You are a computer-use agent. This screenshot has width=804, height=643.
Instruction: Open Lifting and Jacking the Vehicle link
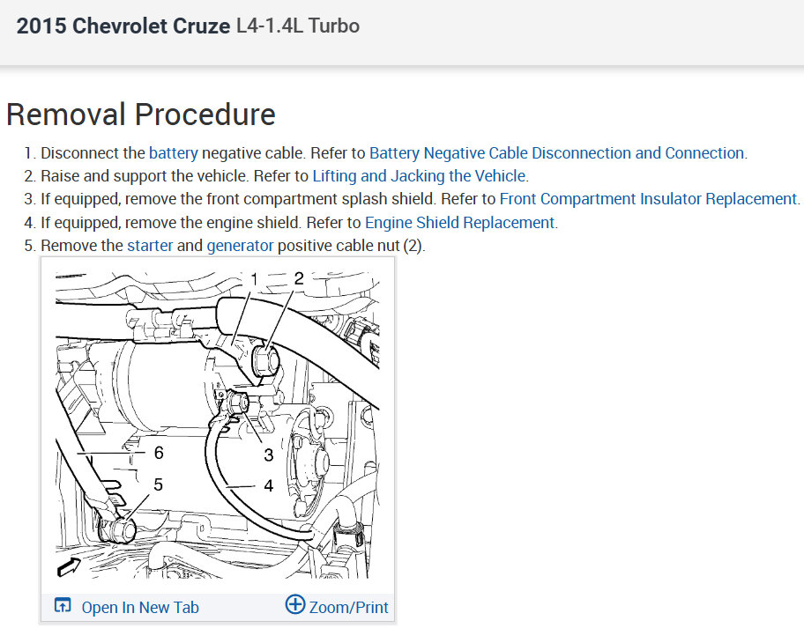[419, 176]
